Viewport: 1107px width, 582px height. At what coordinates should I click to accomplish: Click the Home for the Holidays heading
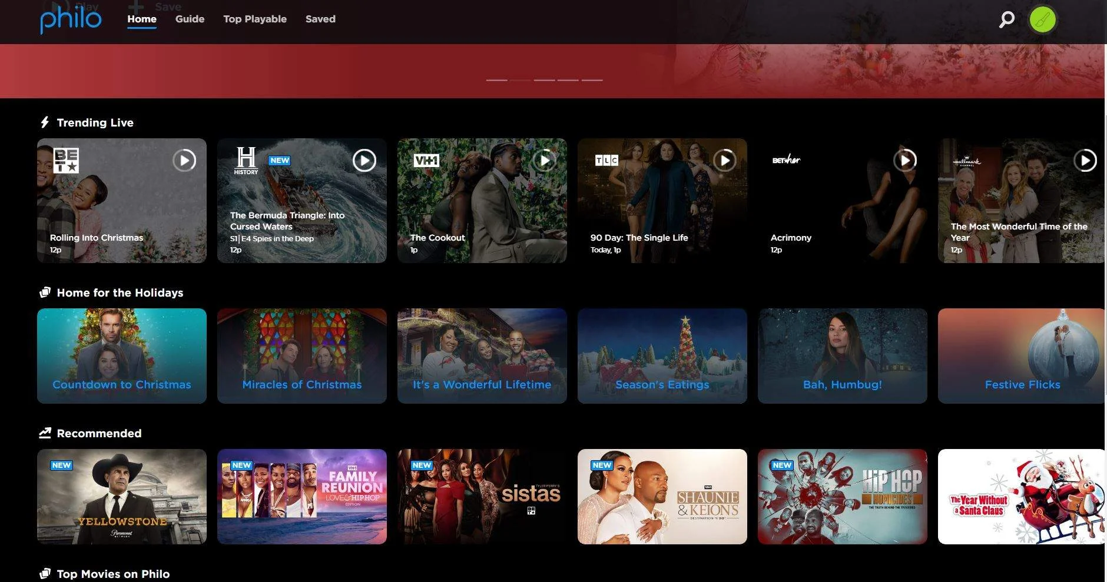[120, 292]
